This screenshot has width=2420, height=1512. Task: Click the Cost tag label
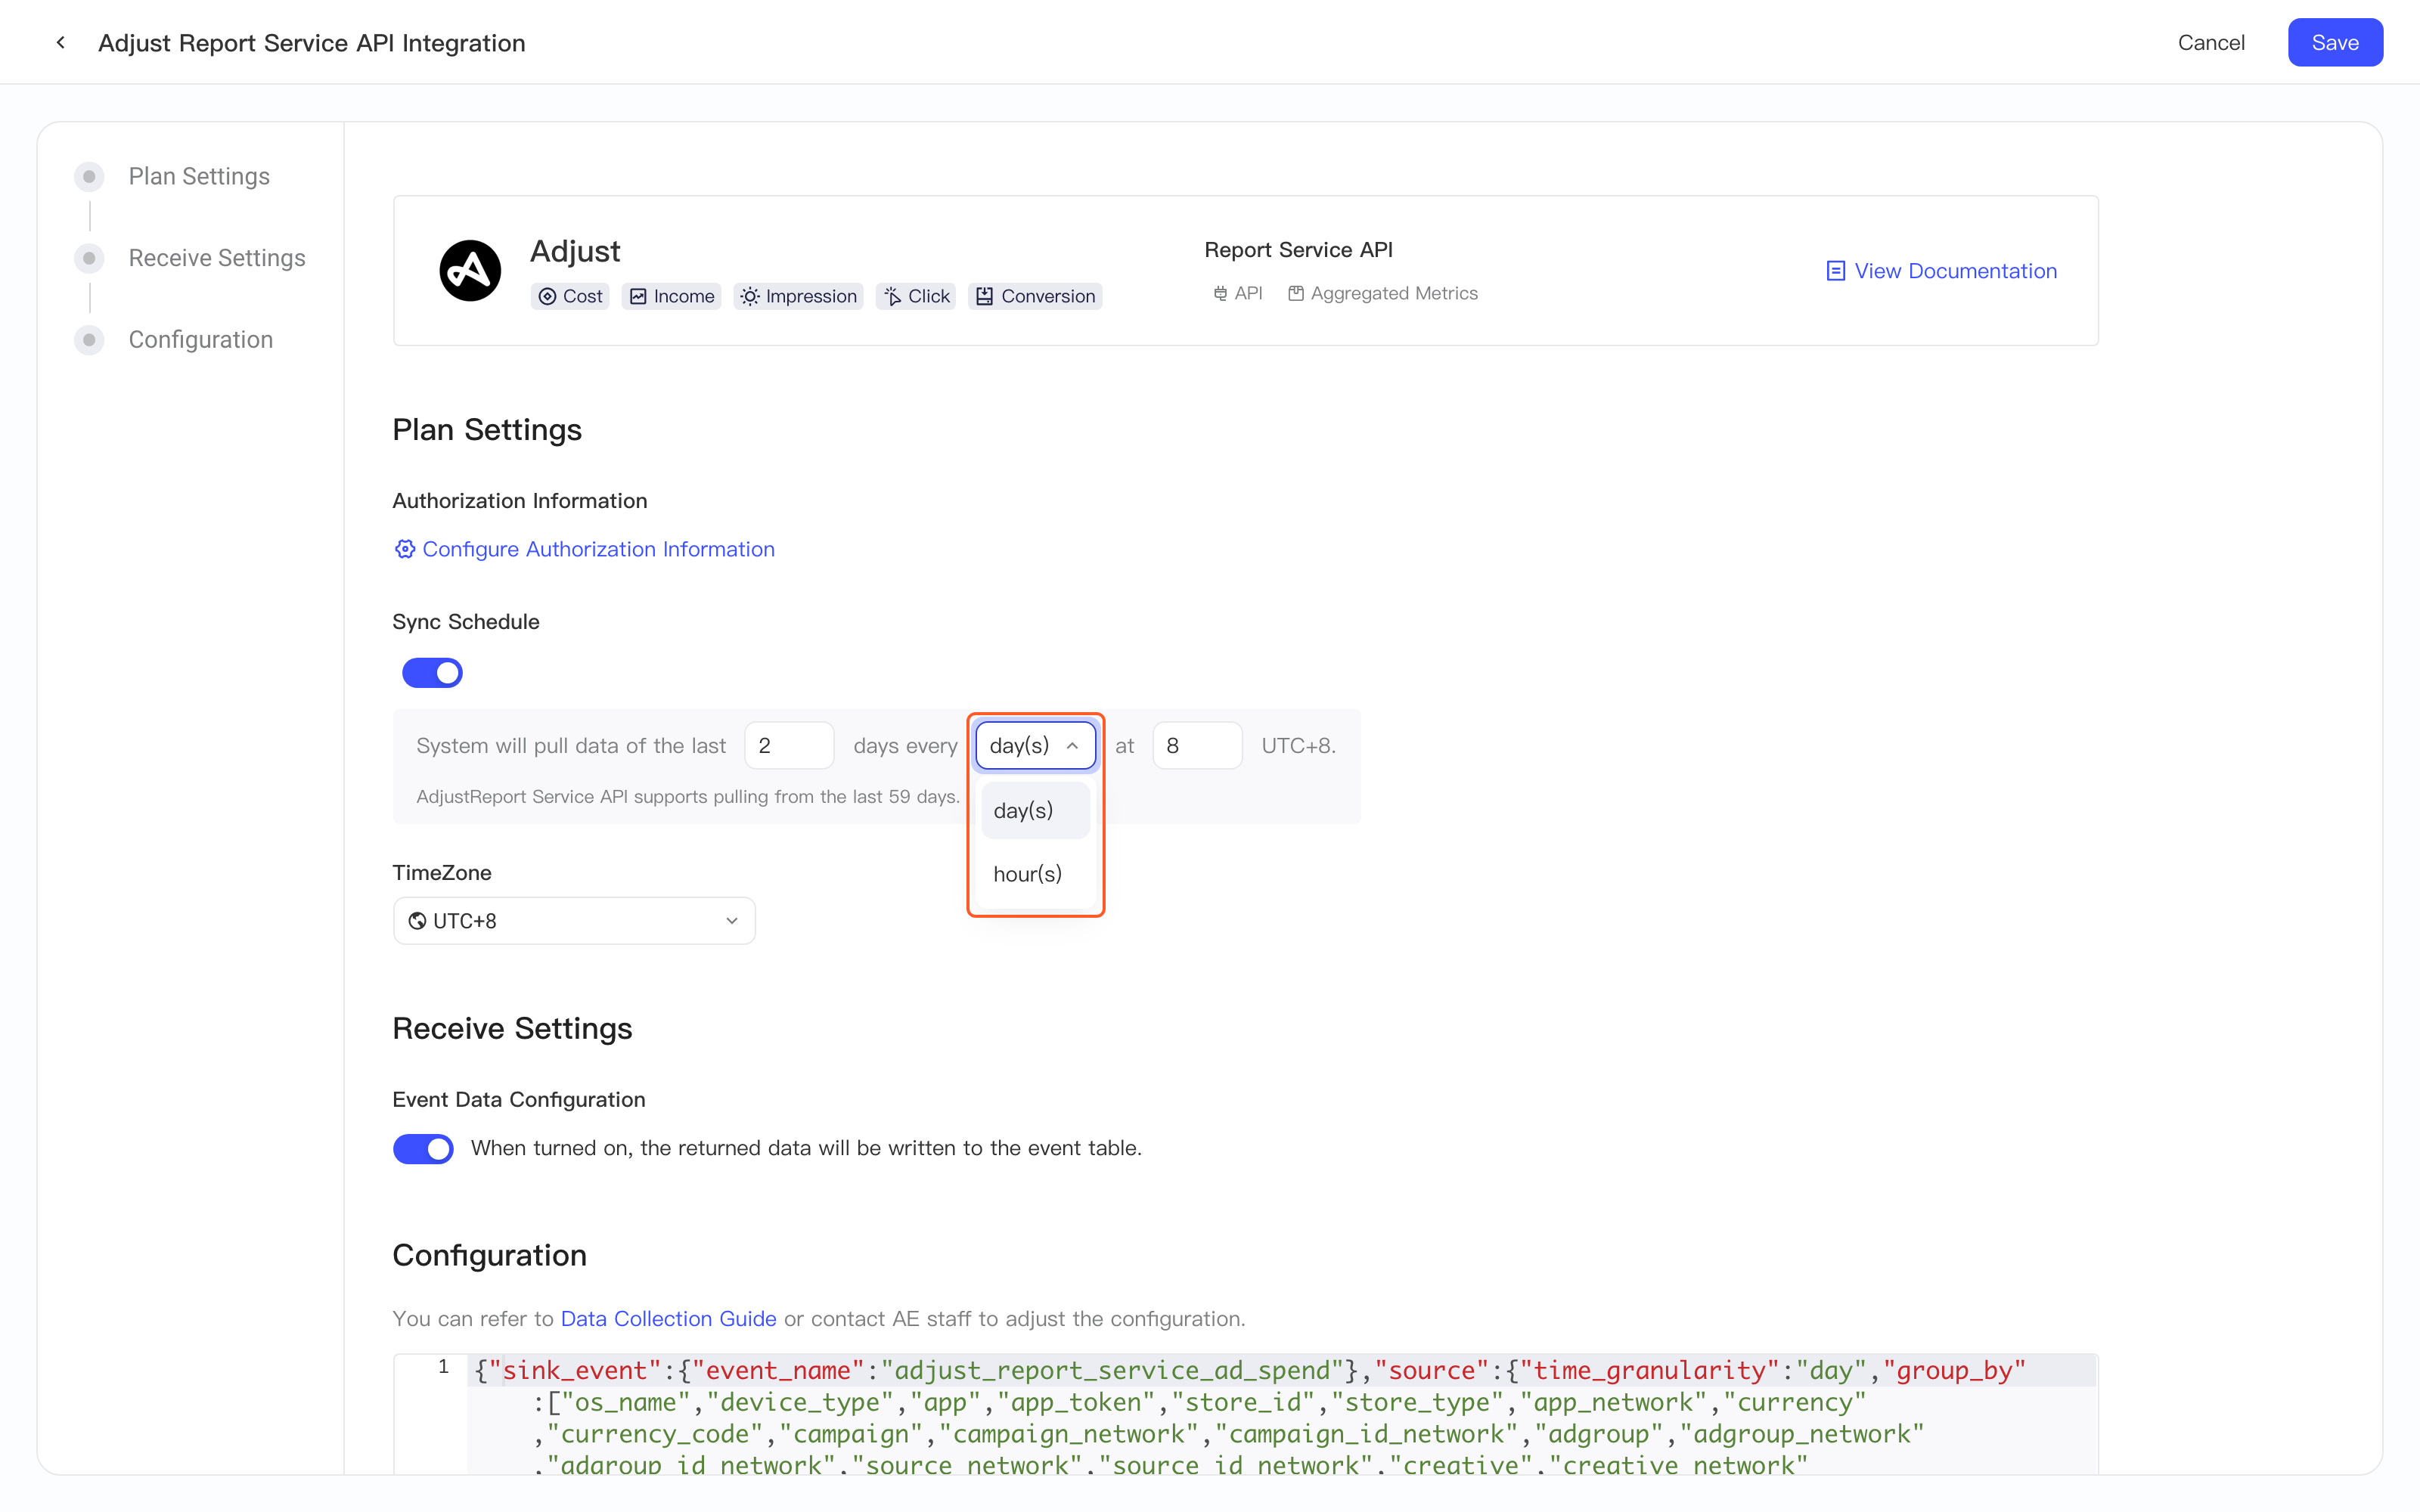point(583,296)
